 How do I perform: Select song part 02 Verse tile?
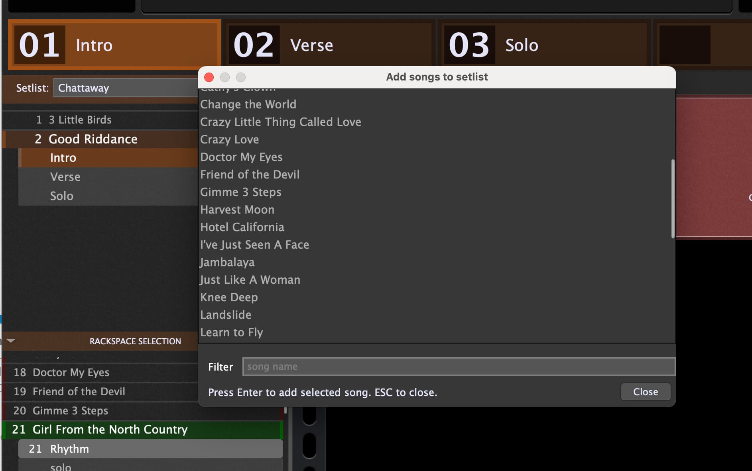329,45
